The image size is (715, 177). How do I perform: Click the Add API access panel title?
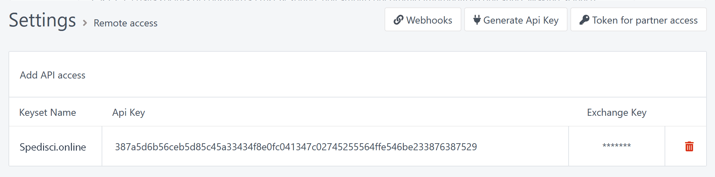[x=53, y=75]
